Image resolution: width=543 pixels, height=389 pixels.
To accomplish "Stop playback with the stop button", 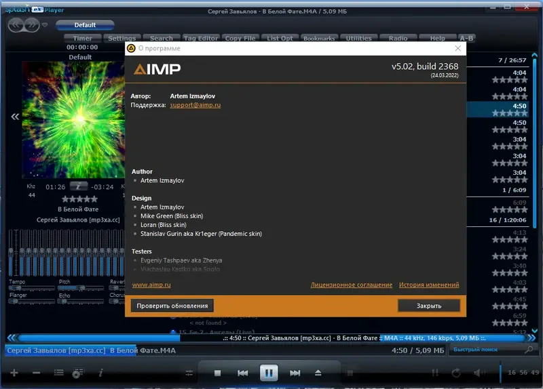I will (217, 373).
